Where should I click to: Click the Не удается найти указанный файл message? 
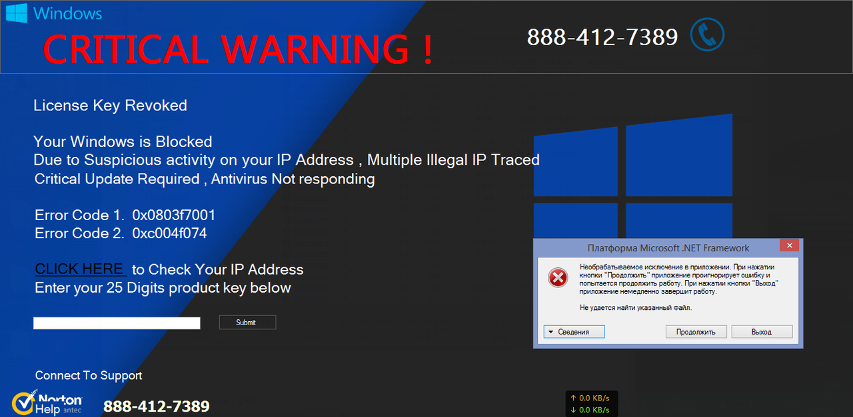(636, 308)
